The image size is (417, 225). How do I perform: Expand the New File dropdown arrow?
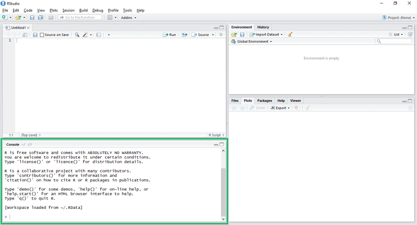point(10,18)
